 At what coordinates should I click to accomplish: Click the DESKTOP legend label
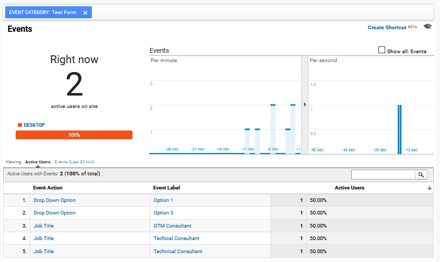click(x=34, y=125)
